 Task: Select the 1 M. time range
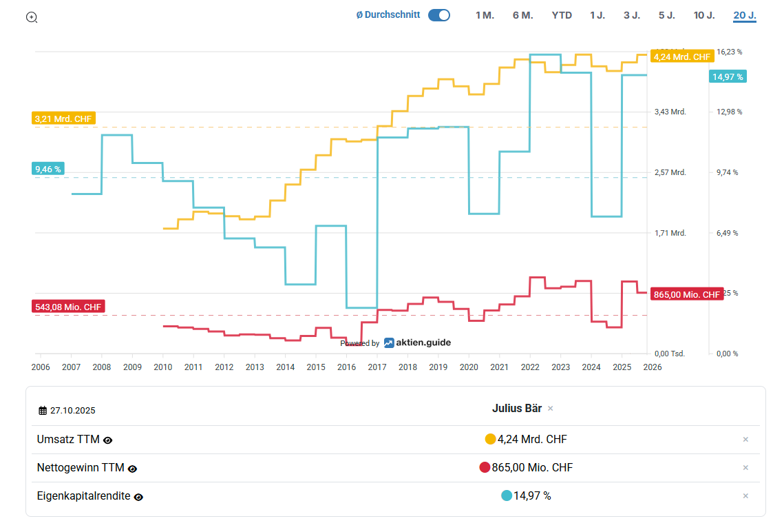485,15
